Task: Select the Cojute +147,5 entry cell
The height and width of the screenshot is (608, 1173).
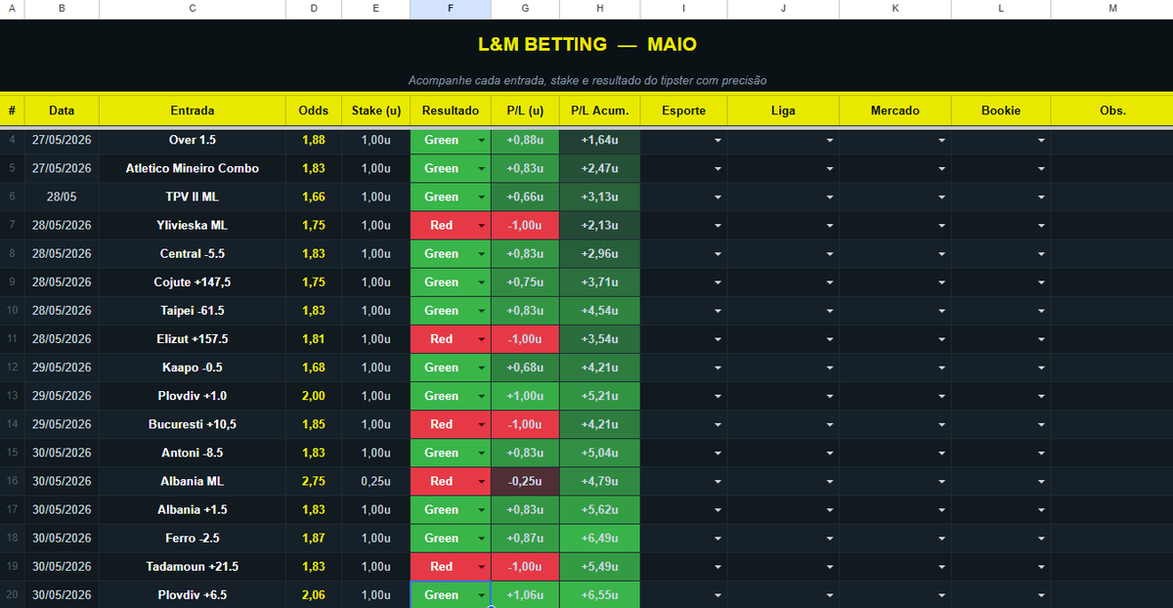Action: coord(193,282)
